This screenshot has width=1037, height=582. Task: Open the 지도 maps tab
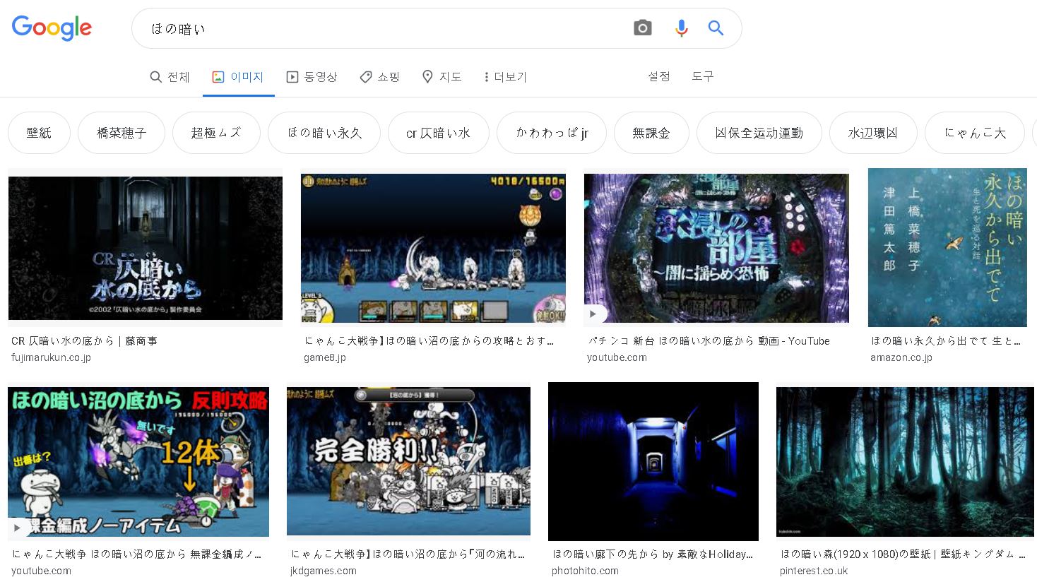coord(442,77)
